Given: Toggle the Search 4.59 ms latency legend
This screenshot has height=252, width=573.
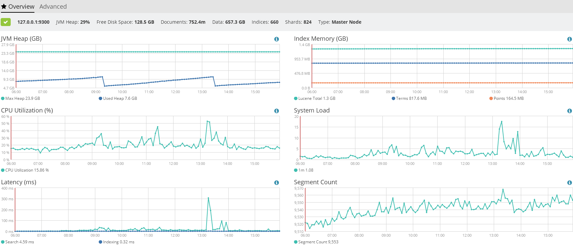Looking at the screenshot, I should point(18,242).
